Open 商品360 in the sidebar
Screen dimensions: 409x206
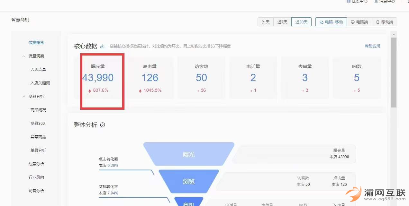(x=38, y=124)
